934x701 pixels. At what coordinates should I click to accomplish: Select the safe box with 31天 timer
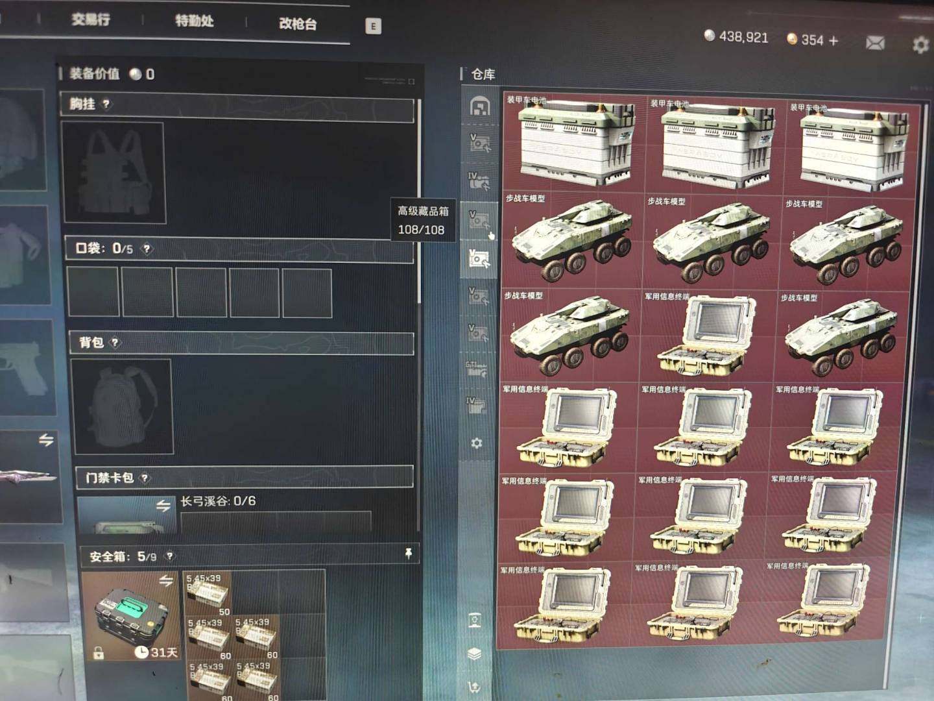130,615
